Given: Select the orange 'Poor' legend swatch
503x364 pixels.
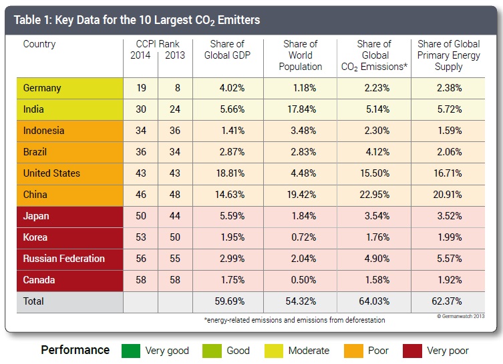Looking at the screenshot, I should click(352, 350).
